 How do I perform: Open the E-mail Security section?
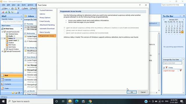click(45, 21)
